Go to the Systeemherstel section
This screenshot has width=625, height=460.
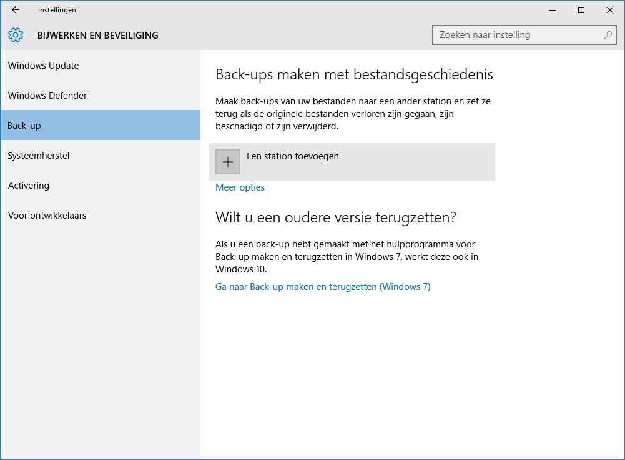[39, 156]
